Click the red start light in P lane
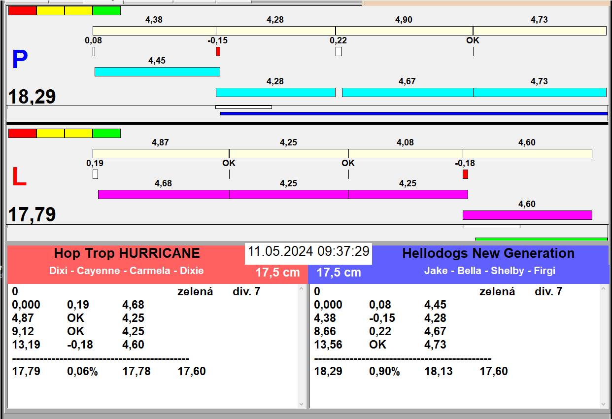The image size is (612, 419). point(22,10)
